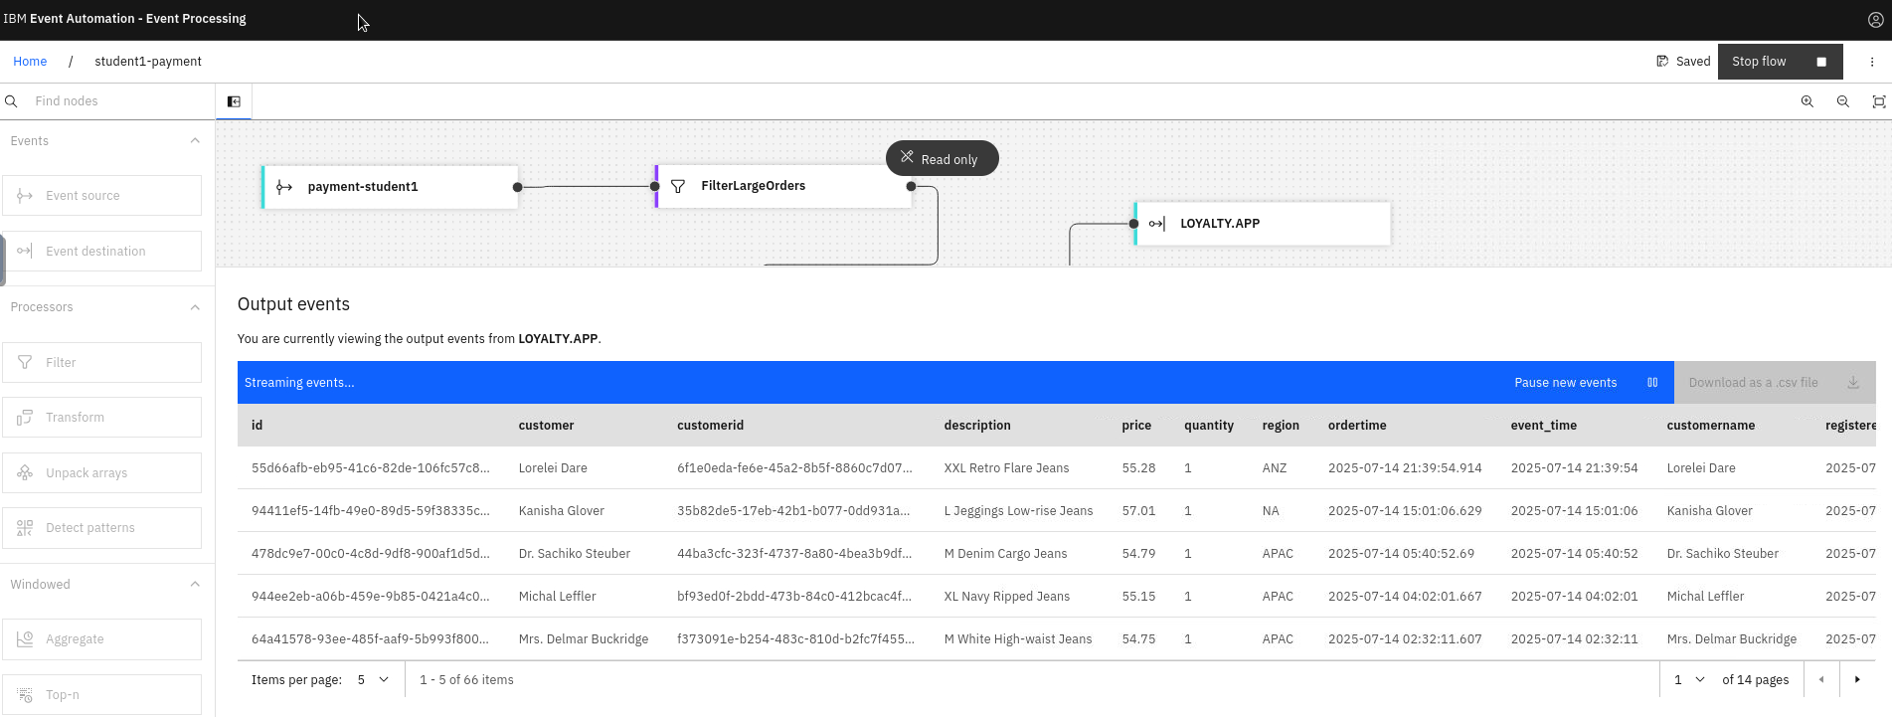Open the page number dropdown
The image size is (1892, 717).
click(1688, 680)
